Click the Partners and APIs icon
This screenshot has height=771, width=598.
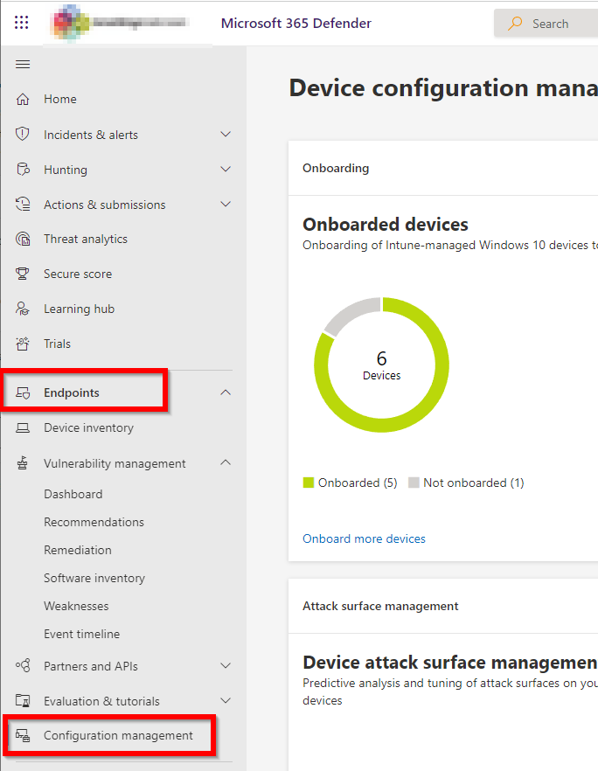[23, 666]
